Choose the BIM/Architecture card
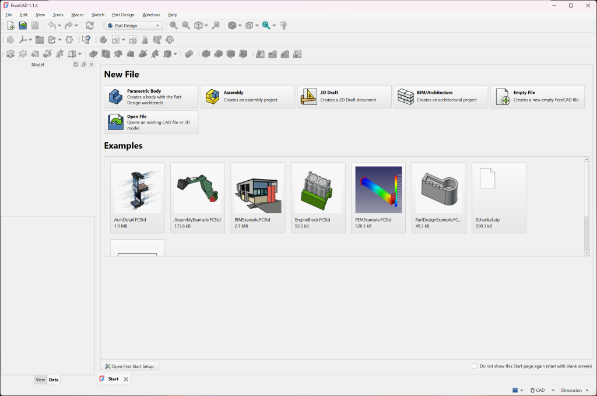The width and height of the screenshot is (597, 396). pyautogui.click(x=441, y=97)
